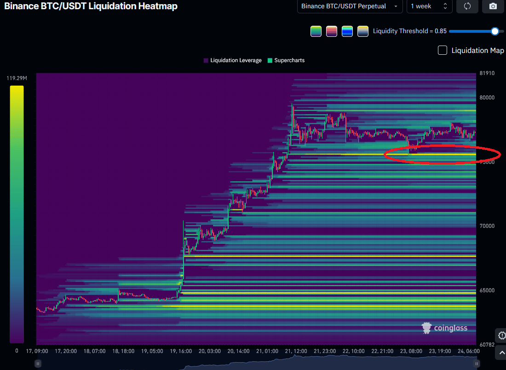The width and height of the screenshot is (506, 370).
Task: Click the 22, 10:00 time axis label
Action: pyautogui.click(x=353, y=351)
